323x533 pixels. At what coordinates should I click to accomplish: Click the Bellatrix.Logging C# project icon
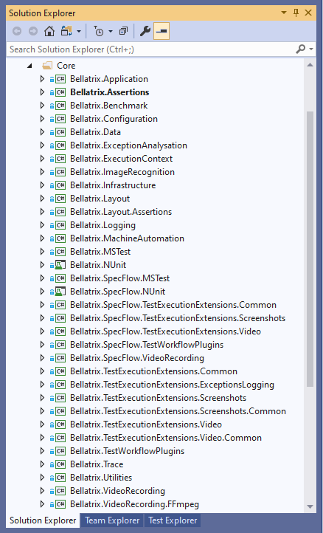[x=60, y=225]
